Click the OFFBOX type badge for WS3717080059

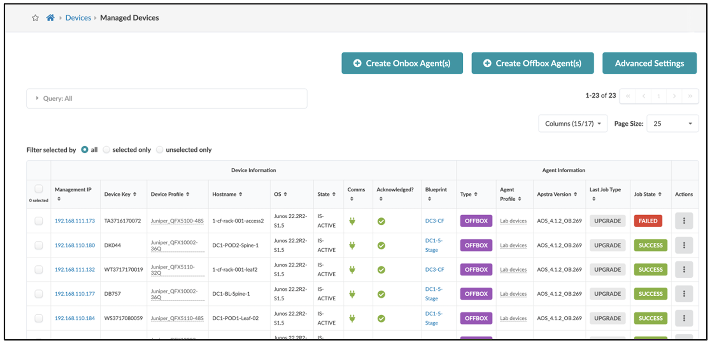coord(476,318)
